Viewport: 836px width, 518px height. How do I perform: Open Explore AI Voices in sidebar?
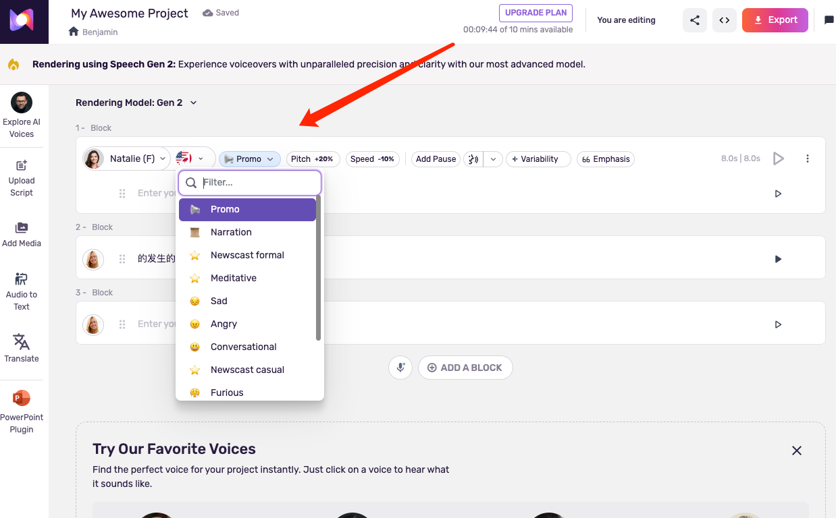[22, 115]
